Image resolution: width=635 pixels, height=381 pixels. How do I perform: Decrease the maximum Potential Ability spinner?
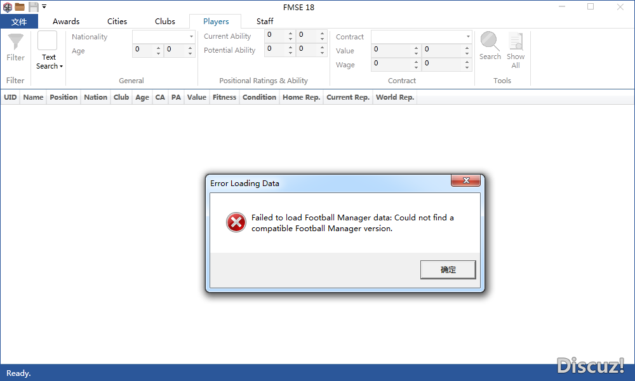[x=322, y=53]
